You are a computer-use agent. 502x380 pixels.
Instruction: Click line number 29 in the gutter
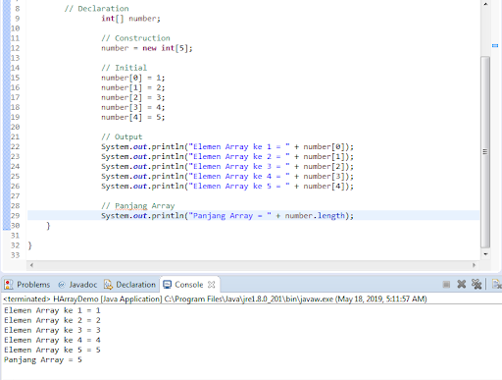(x=15, y=216)
